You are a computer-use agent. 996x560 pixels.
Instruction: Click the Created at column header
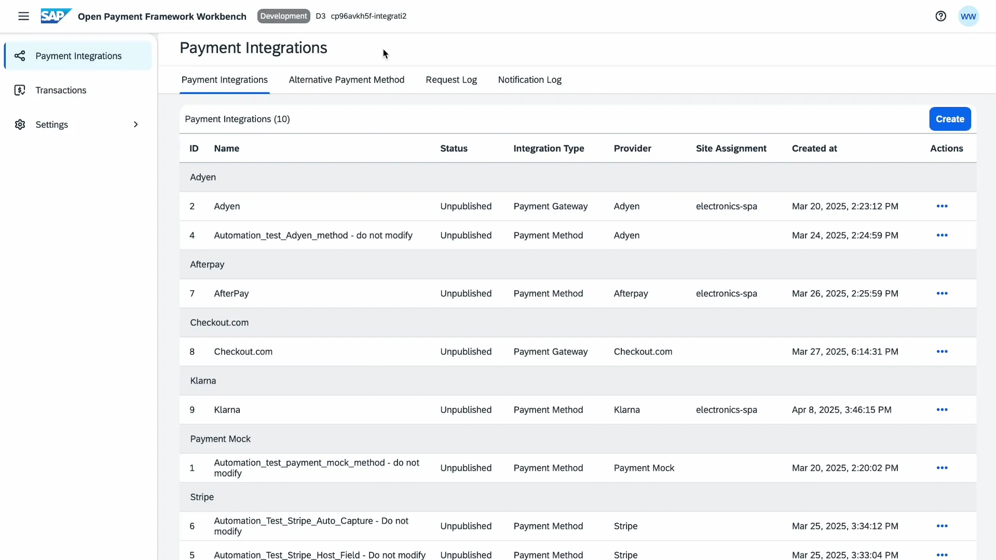(814, 148)
